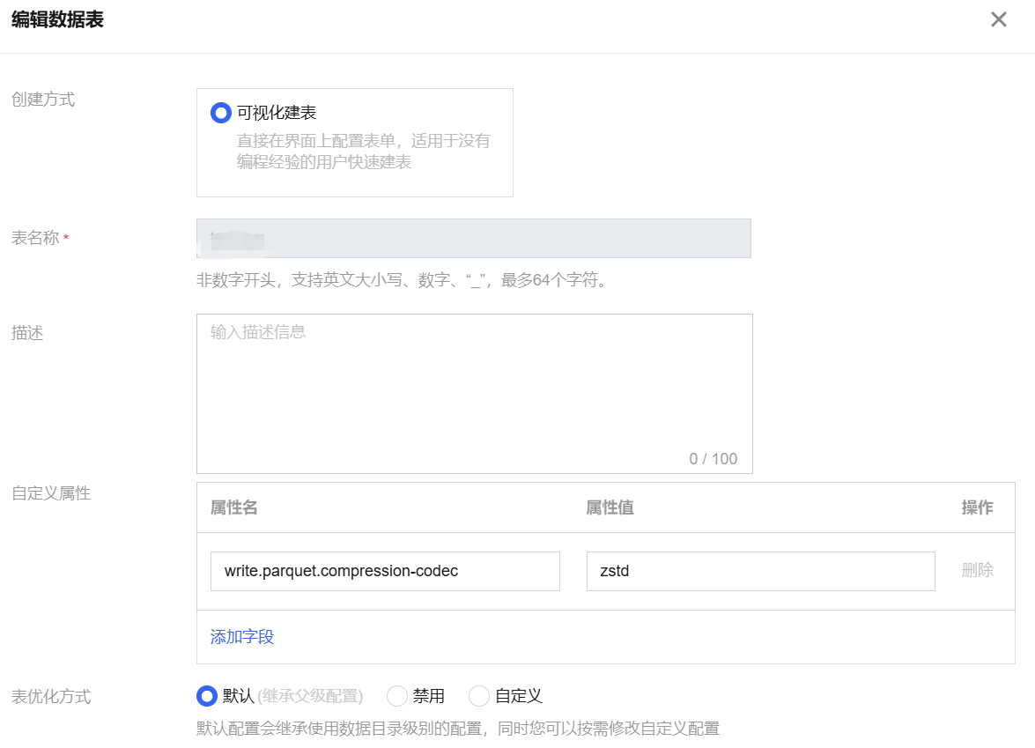Click the 表优化方式 field label
Viewport: 1035px width, 748px height.
[51, 697]
